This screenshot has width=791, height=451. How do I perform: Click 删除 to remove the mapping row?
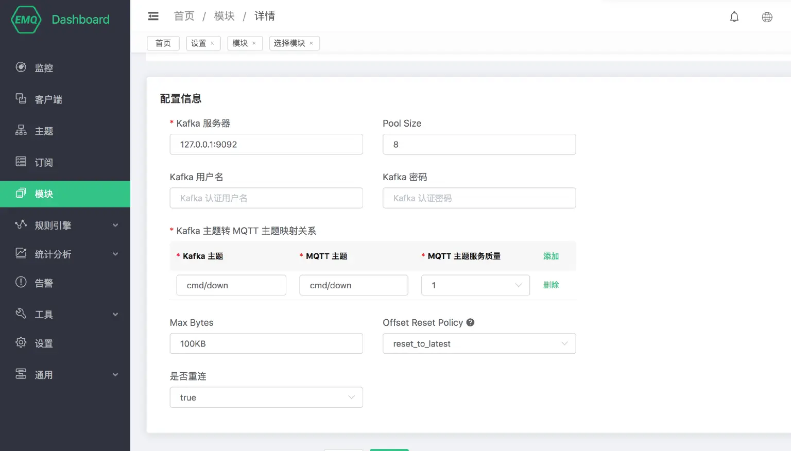click(x=551, y=284)
